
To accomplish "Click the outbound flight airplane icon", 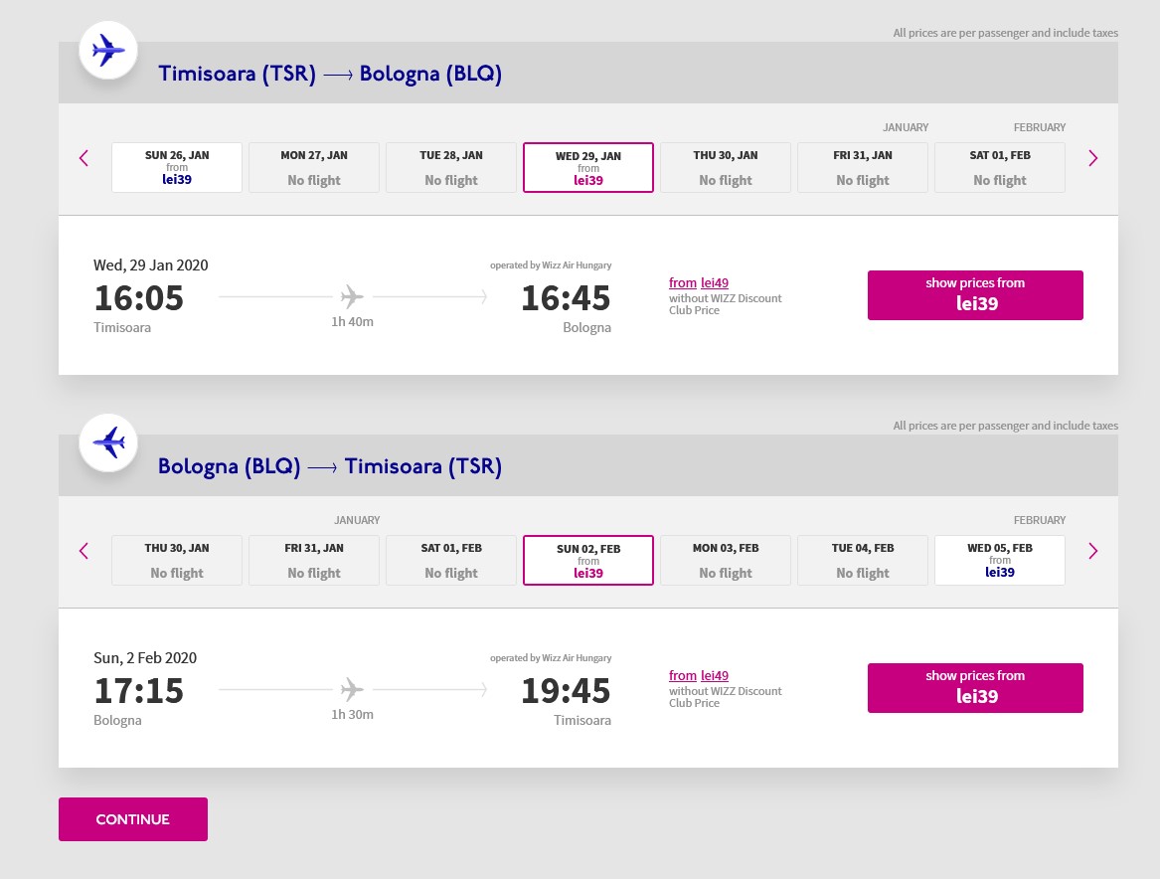I will pyautogui.click(x=108, y=50).
